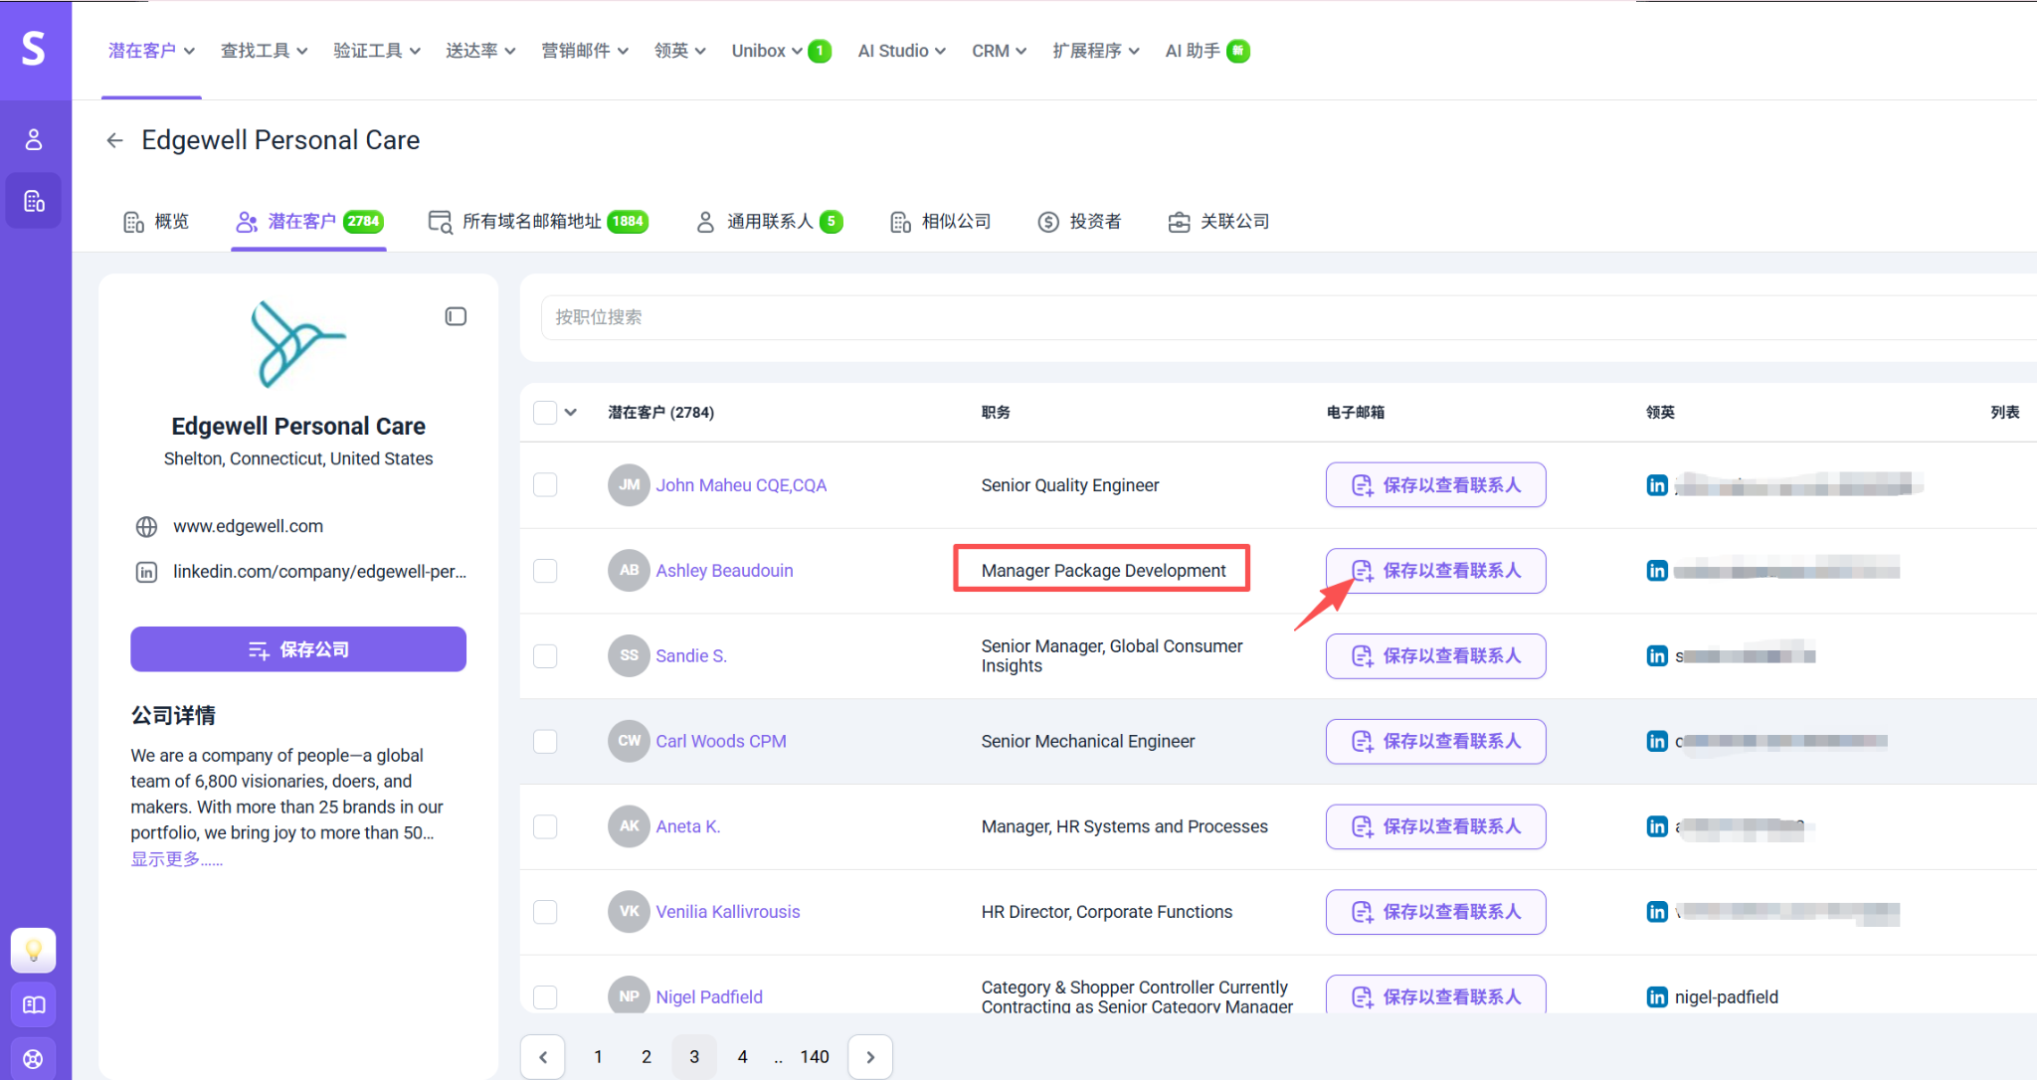Image resolution: width=2037 pixels, height=1080 pixels.
Task: Click the 保存公司 button
Action: pos(298,649)
